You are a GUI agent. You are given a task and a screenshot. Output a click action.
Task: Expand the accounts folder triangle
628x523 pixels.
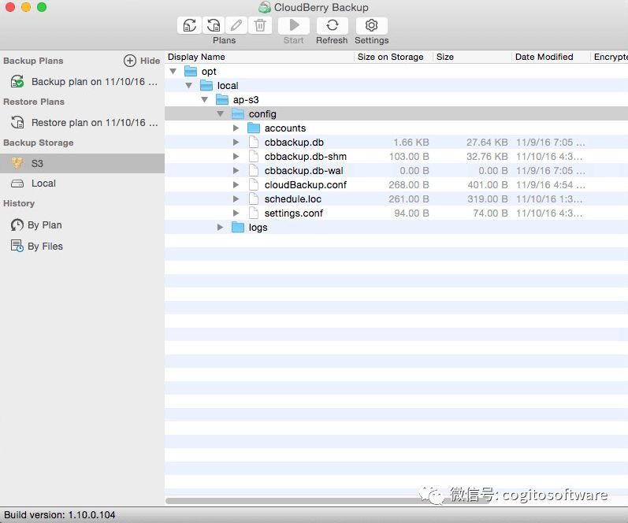pos(236,128)
